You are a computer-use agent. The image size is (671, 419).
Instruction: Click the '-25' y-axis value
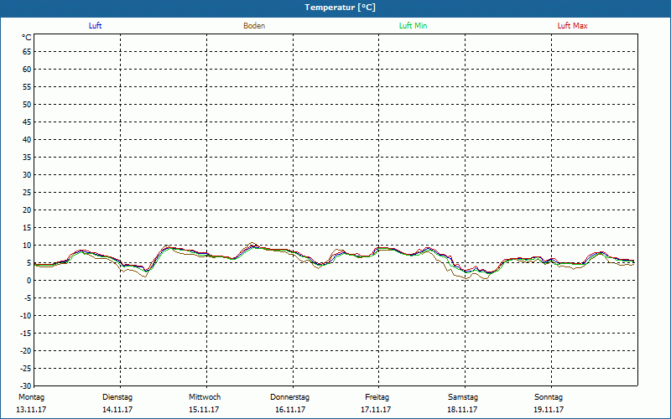pyautogui.click(x=26, y=369)
